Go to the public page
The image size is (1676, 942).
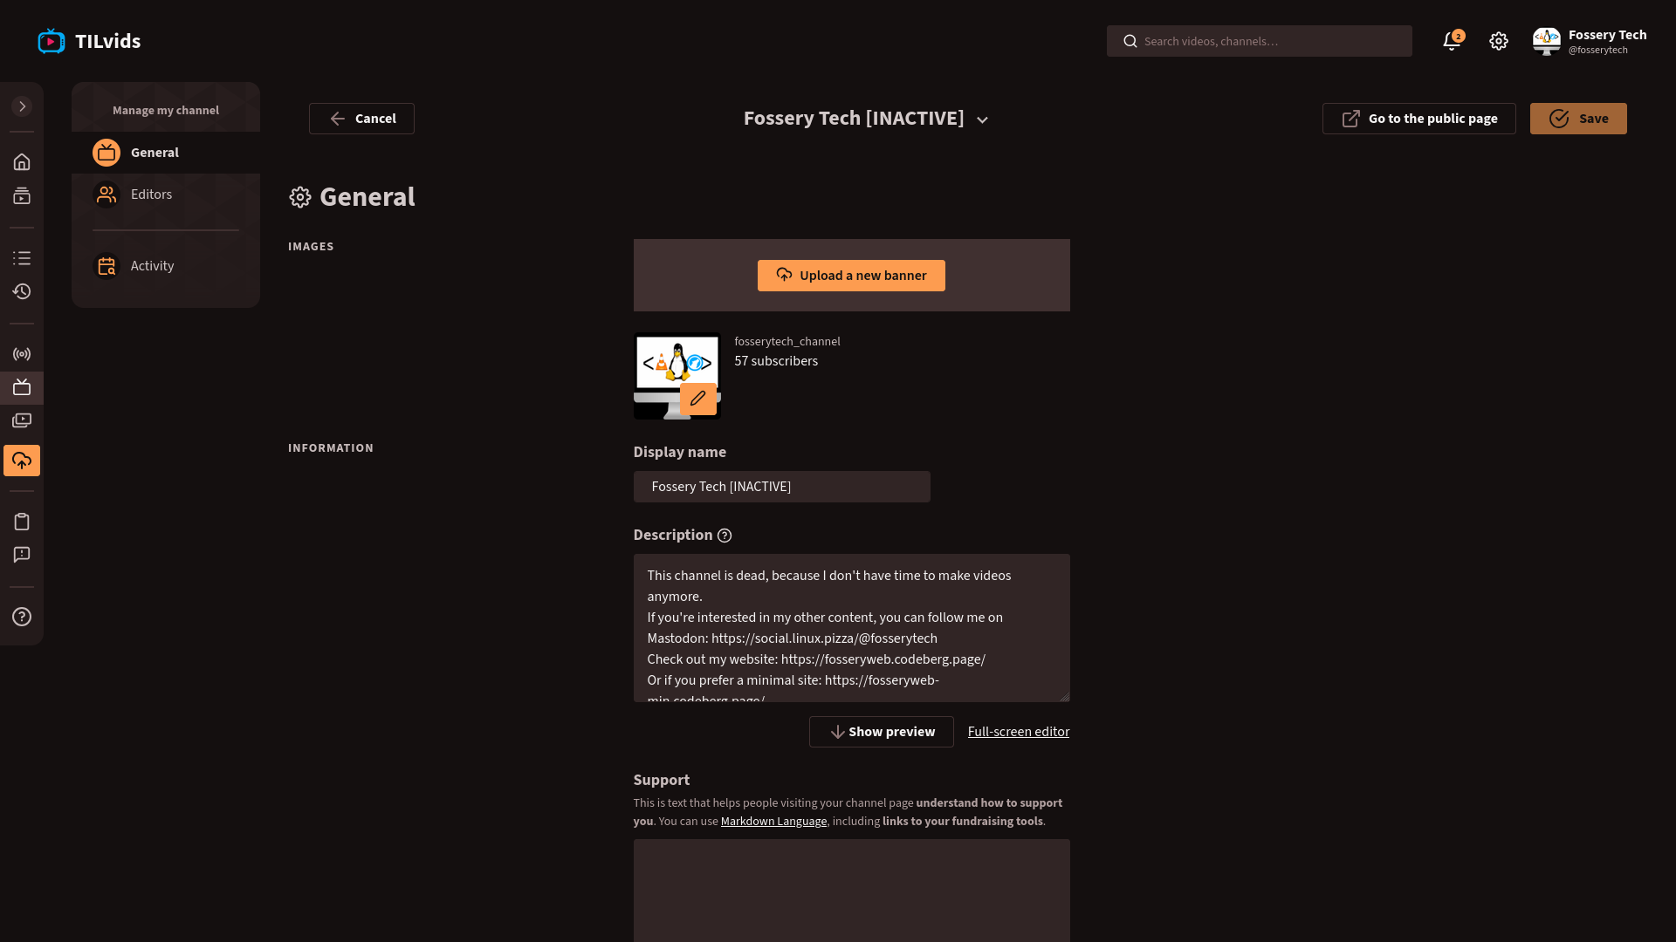1418,119
